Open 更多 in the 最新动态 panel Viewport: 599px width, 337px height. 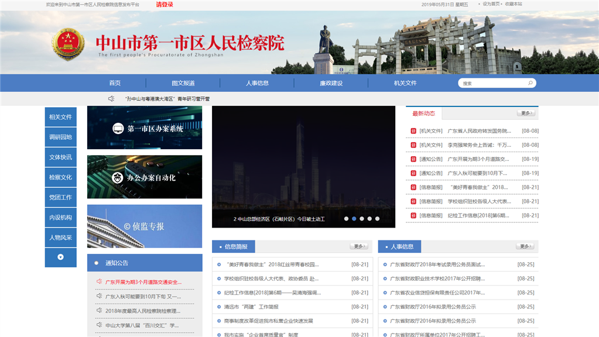526,113
